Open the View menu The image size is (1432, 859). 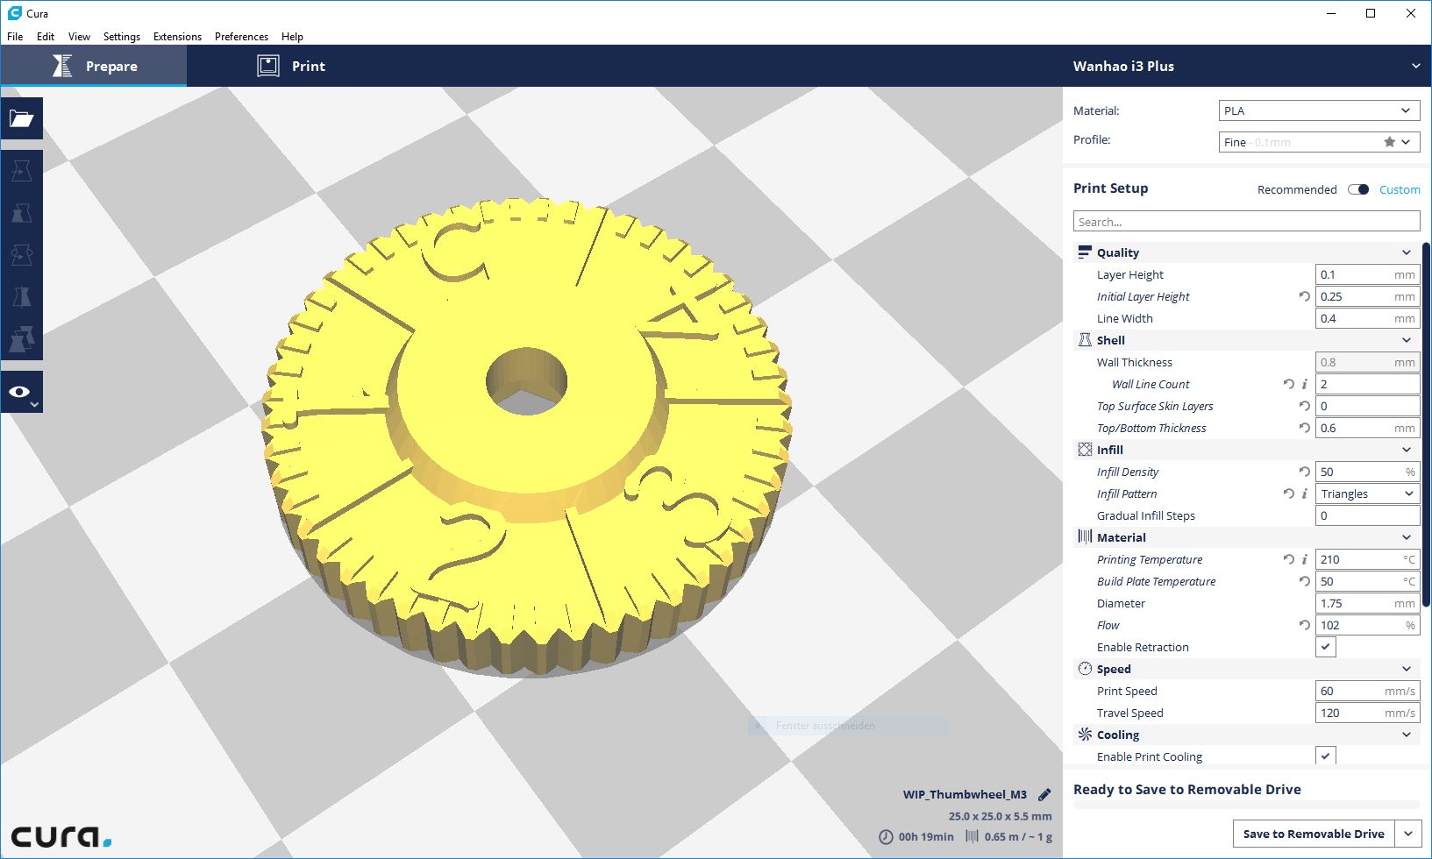click(79, 37)
